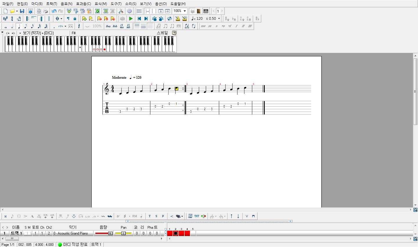Print the score with the printer icon
The width and height of the screenshot is (418, 247).
[46, 11]
